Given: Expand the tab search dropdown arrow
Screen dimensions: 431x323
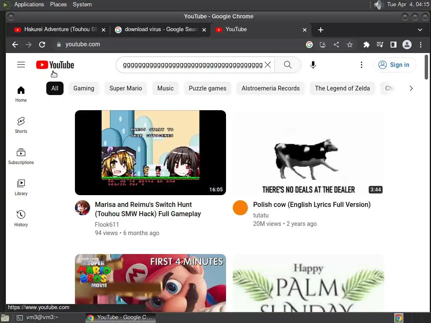Looking at the screenshot, I should point(420,30).
